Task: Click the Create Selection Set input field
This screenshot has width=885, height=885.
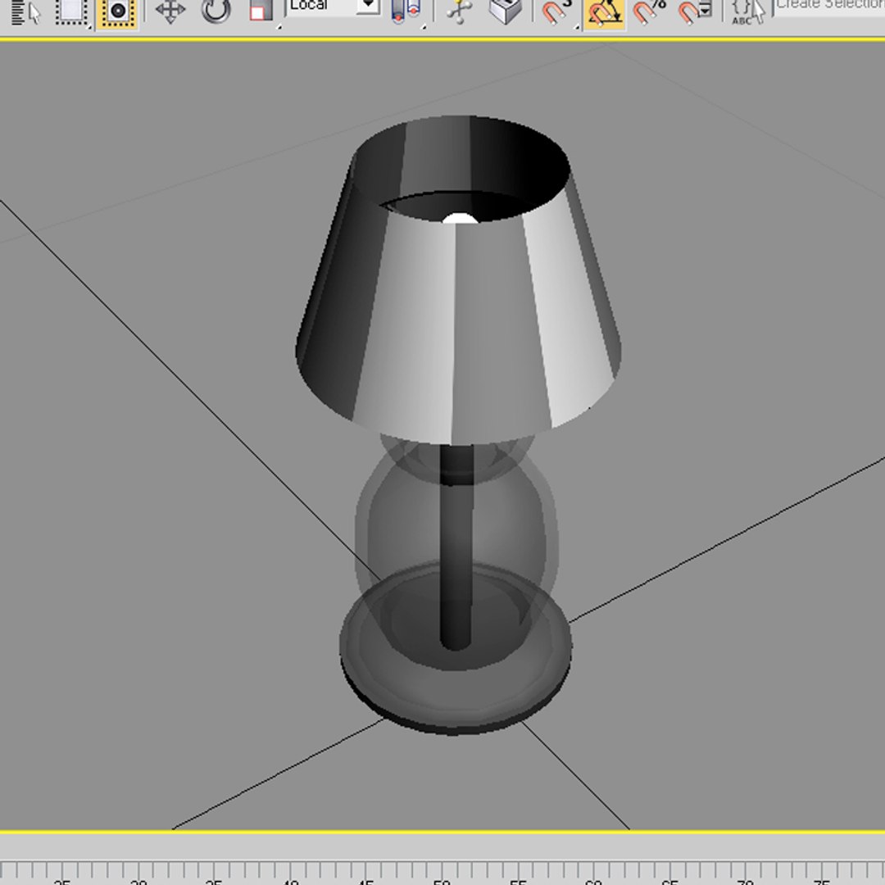Action: click(828, 7)
